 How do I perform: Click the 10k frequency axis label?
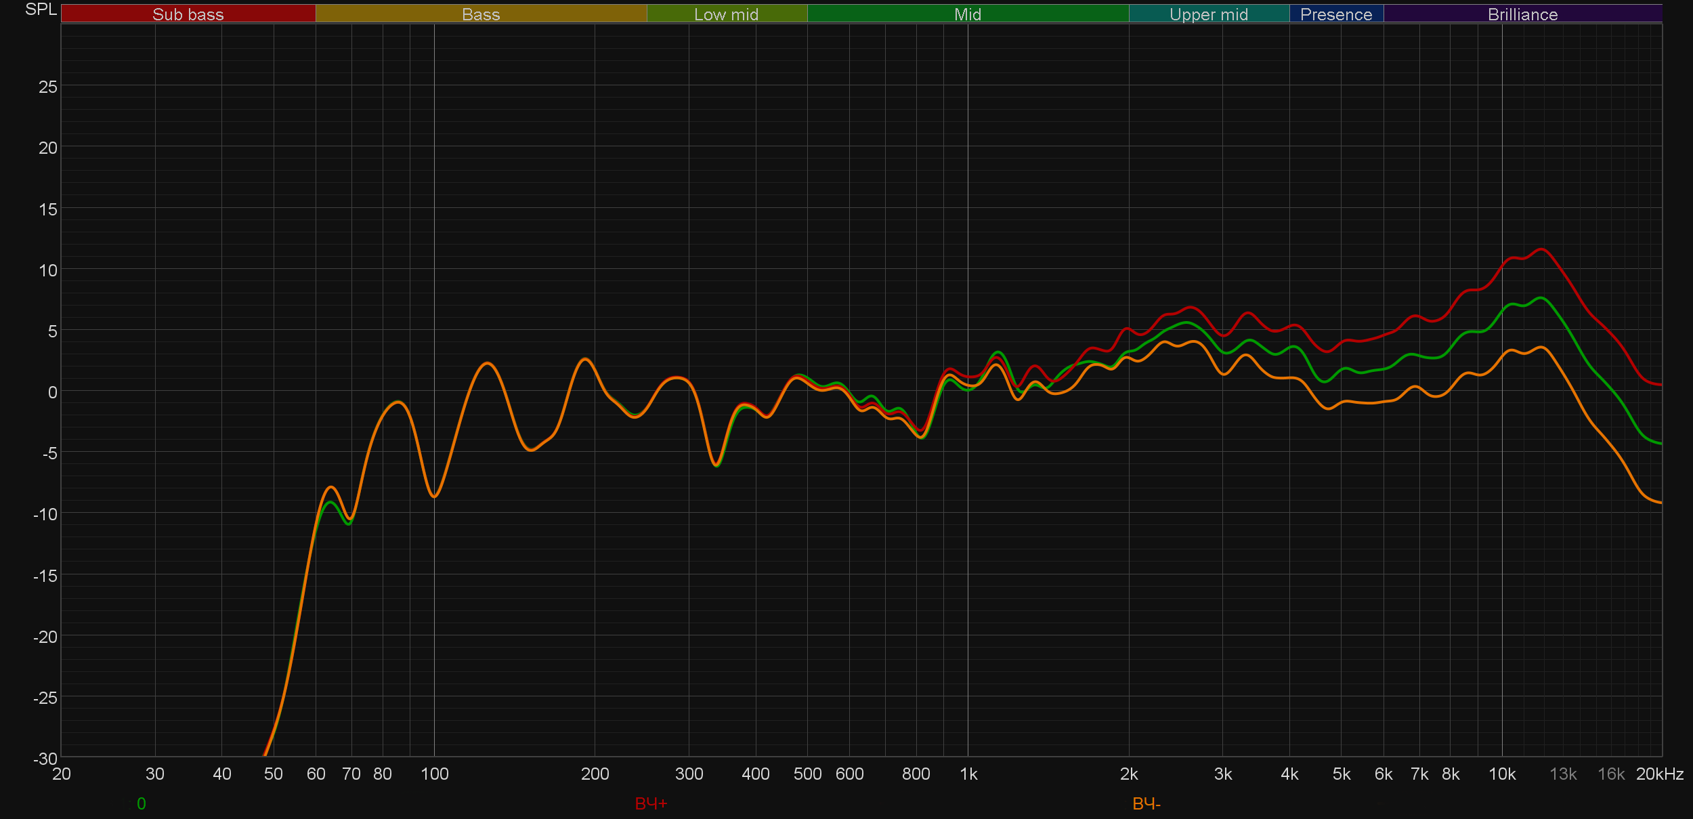pos(1501,774)
